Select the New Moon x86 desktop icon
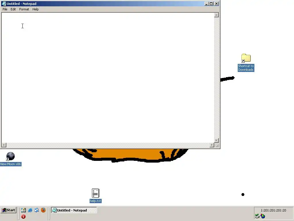Viewport: 294px width, 221px height. (10, 156)
